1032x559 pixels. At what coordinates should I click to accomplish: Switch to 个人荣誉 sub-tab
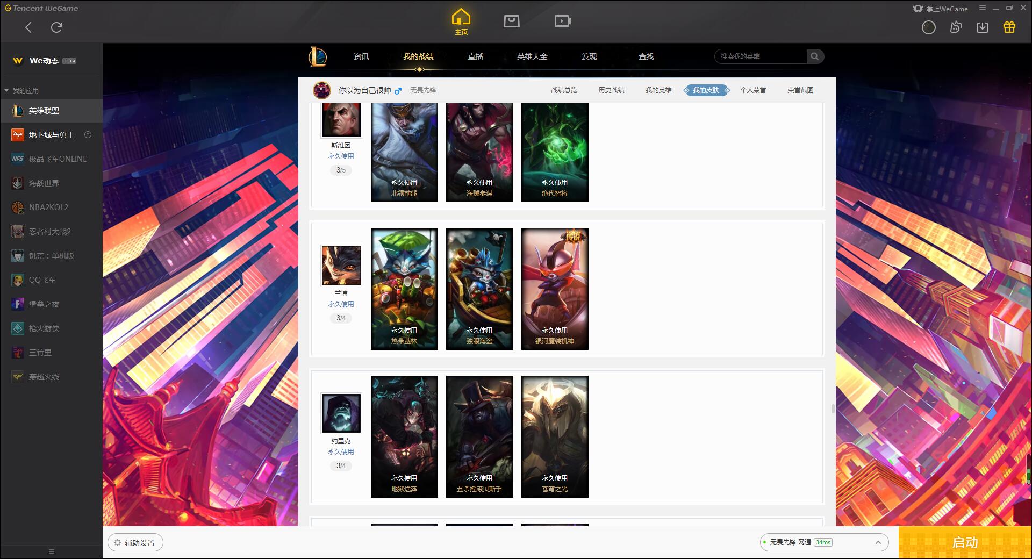pos(753,90)
